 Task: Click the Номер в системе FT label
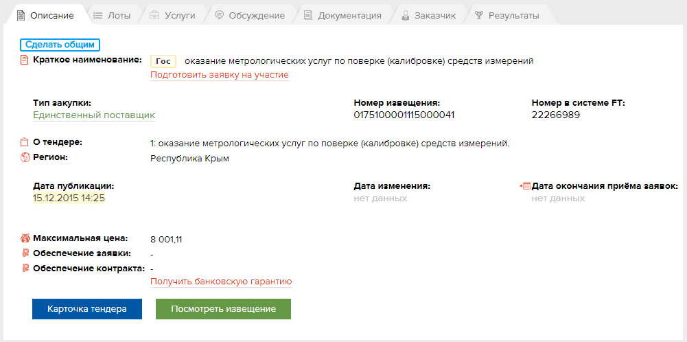click(579, 103)
